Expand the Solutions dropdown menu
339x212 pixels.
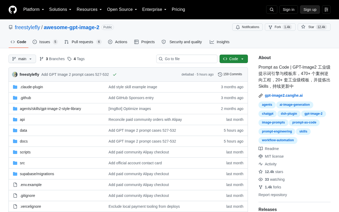(x=60, y=10)
